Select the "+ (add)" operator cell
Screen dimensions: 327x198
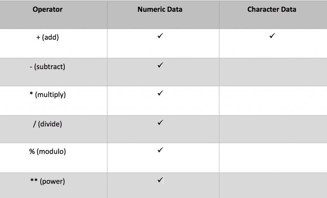click(48, 37)
